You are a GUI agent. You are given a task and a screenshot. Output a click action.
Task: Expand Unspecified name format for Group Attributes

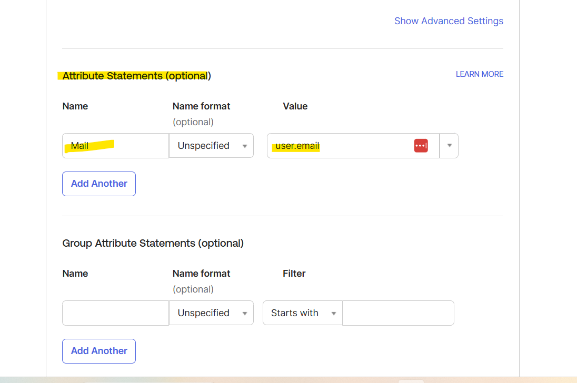[211, 313]
